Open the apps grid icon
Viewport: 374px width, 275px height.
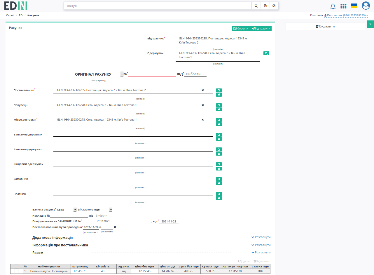(343, 6)
